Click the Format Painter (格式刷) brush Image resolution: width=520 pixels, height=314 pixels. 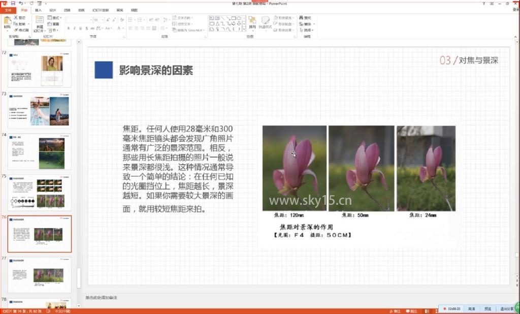pos(21,30)
